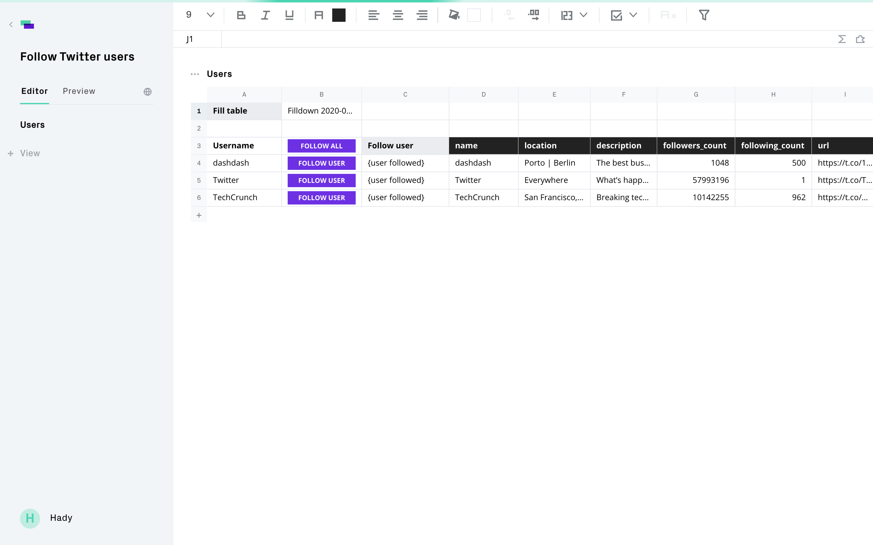Open the white cell background swatch
The image size is (873, 545).
click(474, 15)
